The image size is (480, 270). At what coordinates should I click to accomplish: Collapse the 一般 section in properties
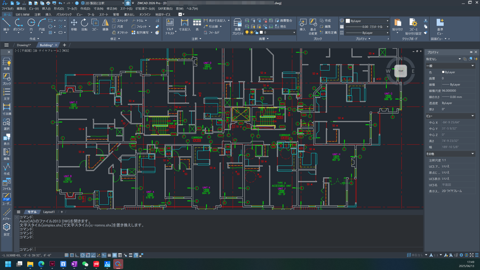click(472, 66)
